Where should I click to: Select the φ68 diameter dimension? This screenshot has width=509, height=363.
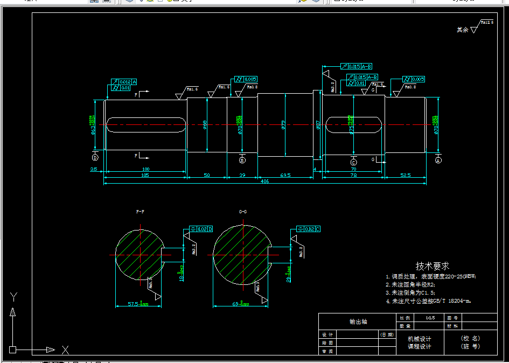click(205, 124)
